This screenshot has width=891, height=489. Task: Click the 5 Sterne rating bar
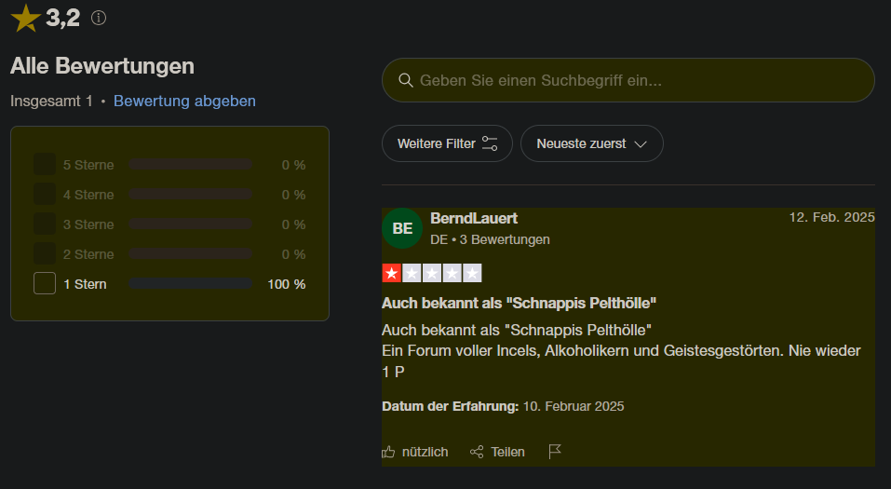point(190,164)
